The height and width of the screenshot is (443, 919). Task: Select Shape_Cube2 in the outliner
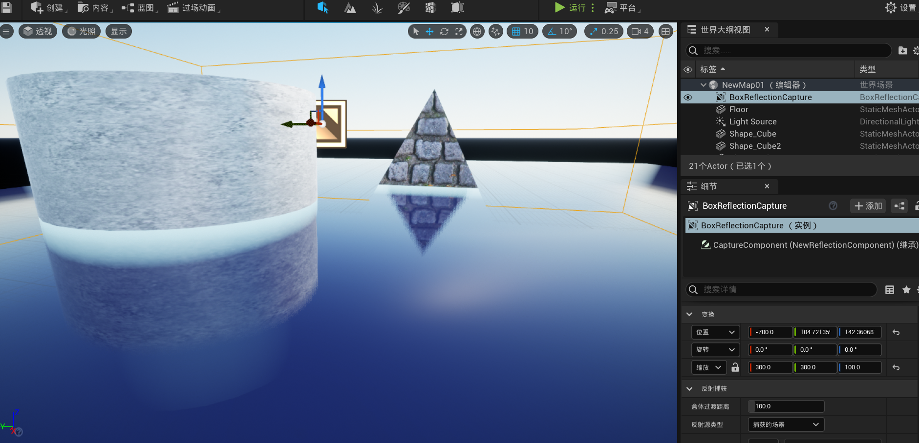pyautogui.click(x=755, y=146)
